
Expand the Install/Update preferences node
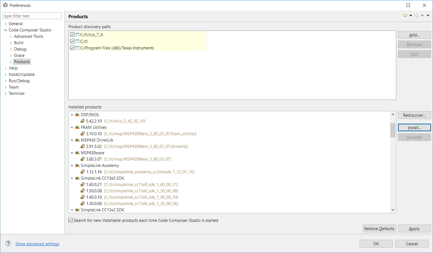[x=6, y=74]
